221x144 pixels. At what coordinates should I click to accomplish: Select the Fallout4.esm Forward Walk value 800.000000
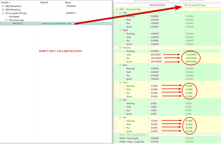click(x=156, y=55)
